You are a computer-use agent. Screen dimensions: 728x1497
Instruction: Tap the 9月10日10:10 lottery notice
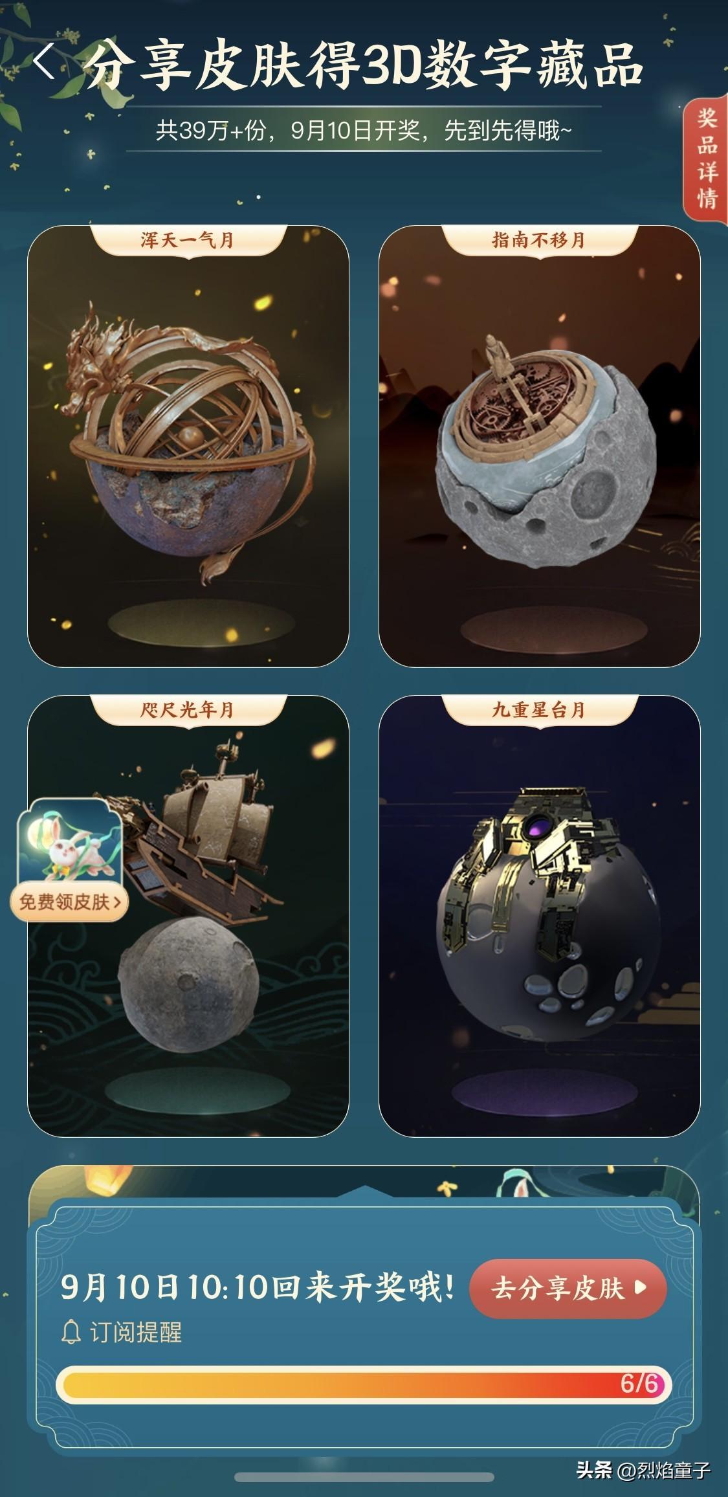[258, 1286]
